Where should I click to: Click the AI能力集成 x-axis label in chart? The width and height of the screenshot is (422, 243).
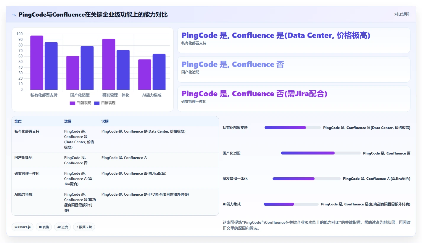pos(152,95)
